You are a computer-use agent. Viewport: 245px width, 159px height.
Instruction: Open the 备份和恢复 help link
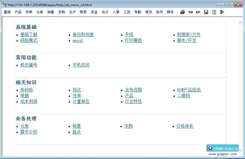pyautogui.click(x=83, y=35)
